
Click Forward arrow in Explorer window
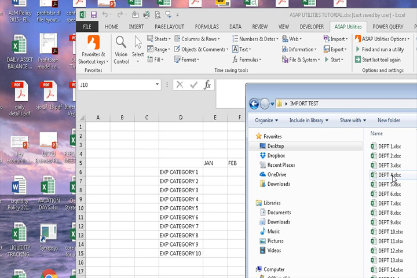264,104
